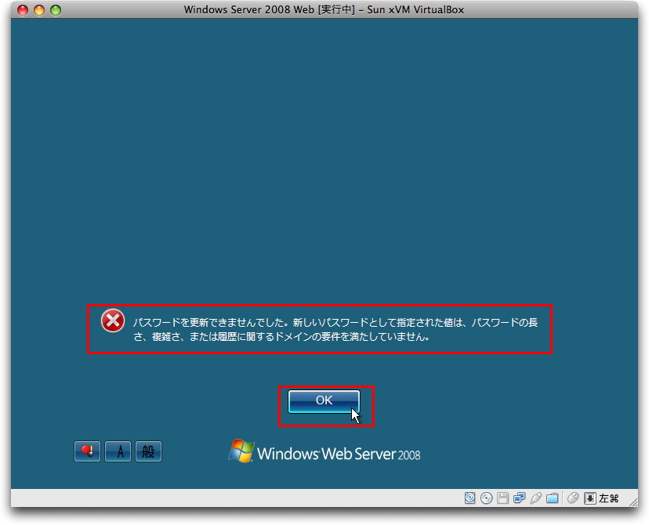
Task: Open the CD/DVD drive status icon
Action: click(x=486, y=498)
